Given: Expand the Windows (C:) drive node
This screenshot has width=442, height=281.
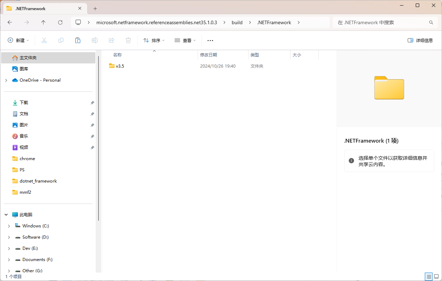Looking at the screenshot, I should [9, 226].
